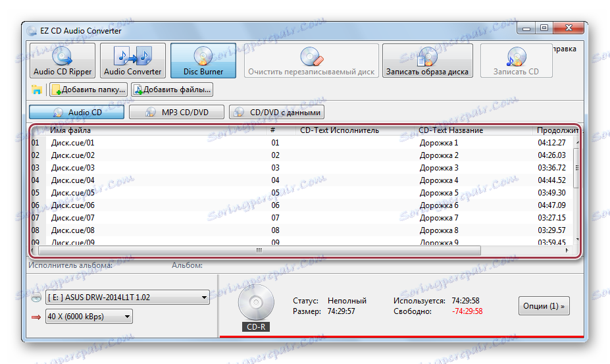
Task: Switch to Audio CD tab
Action: 76,112
